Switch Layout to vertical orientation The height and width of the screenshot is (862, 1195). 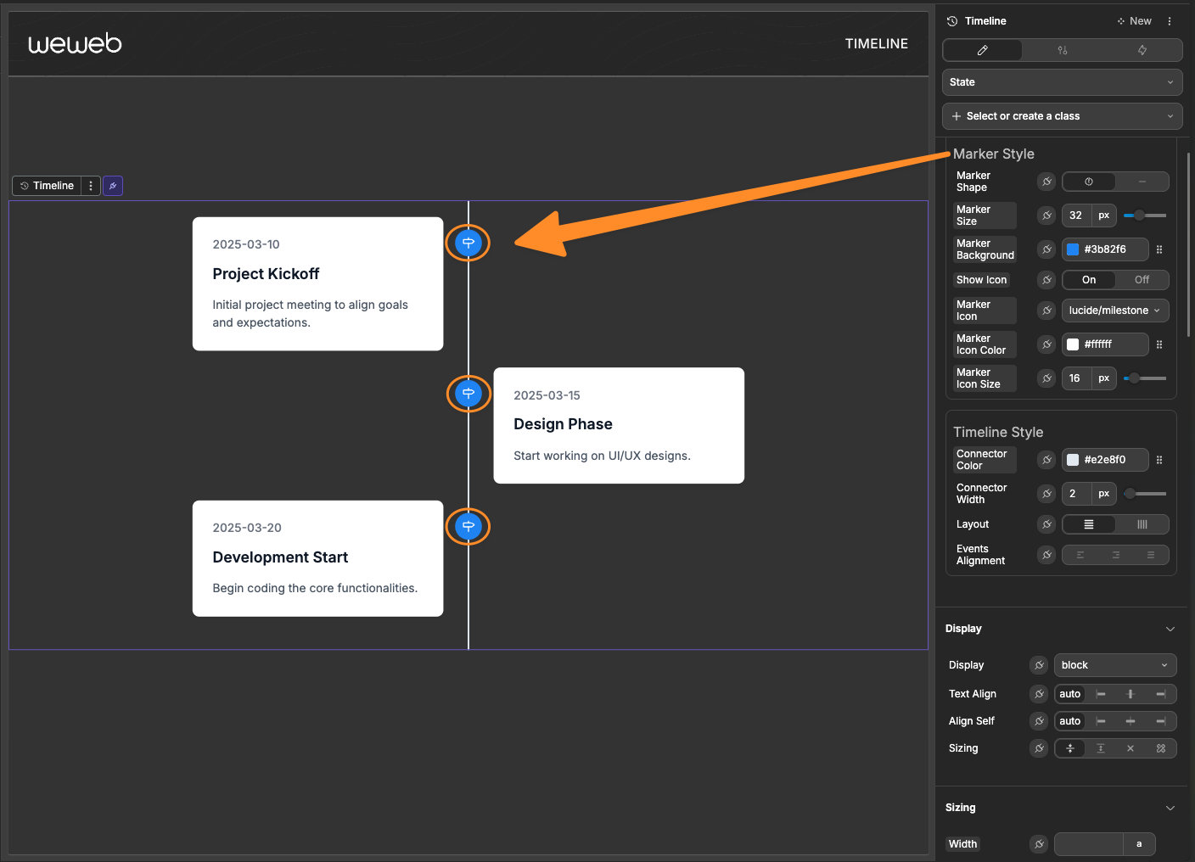click(x=1142, y=524)
